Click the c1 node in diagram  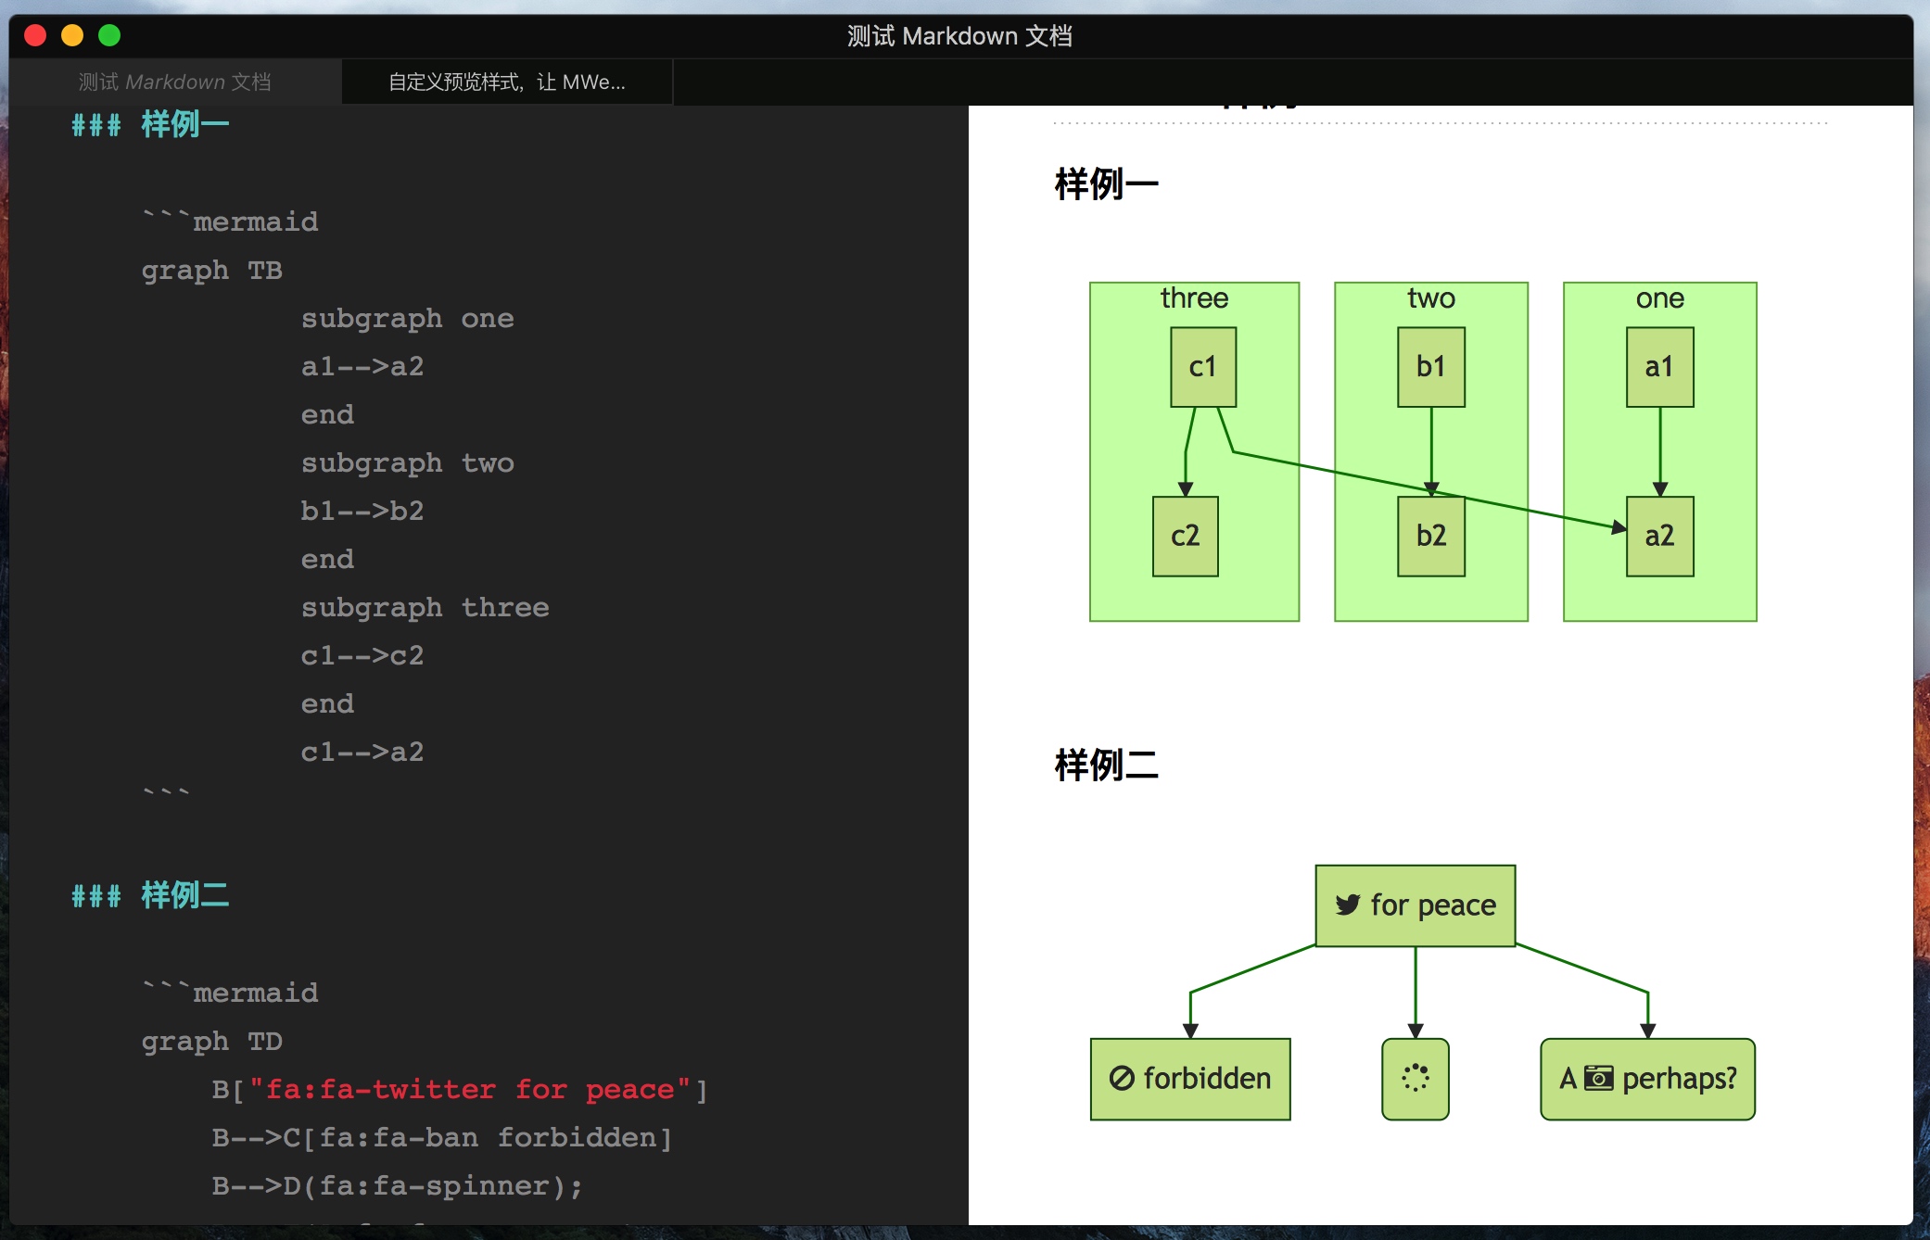coord(1202,367)
